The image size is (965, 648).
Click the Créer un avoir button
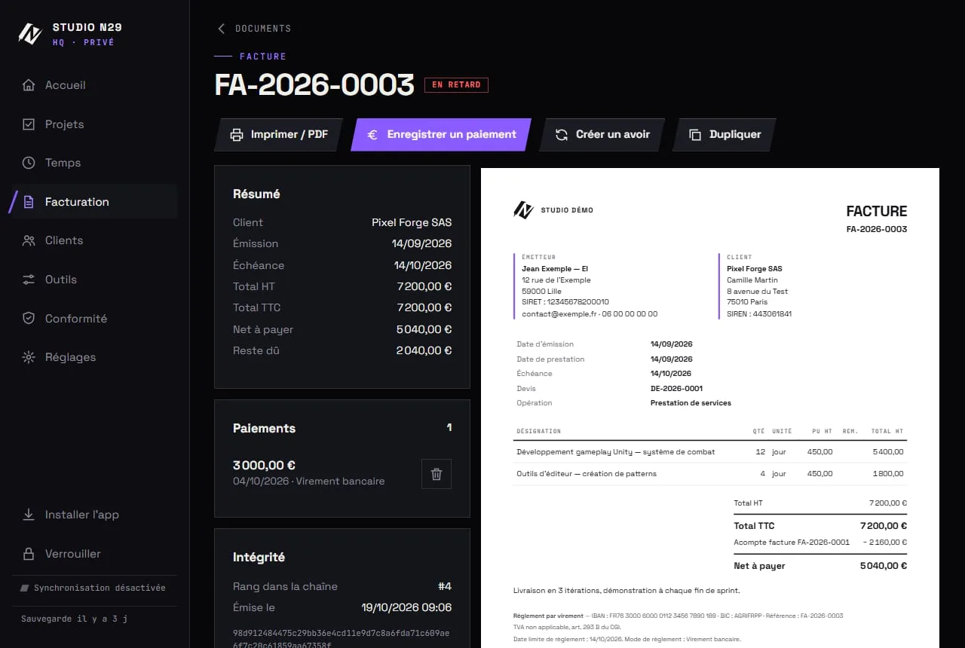(x=602, y=135)
